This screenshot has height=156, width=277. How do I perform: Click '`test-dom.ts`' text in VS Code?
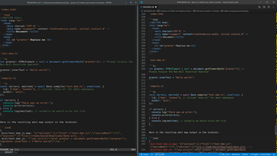click(157, 60)
